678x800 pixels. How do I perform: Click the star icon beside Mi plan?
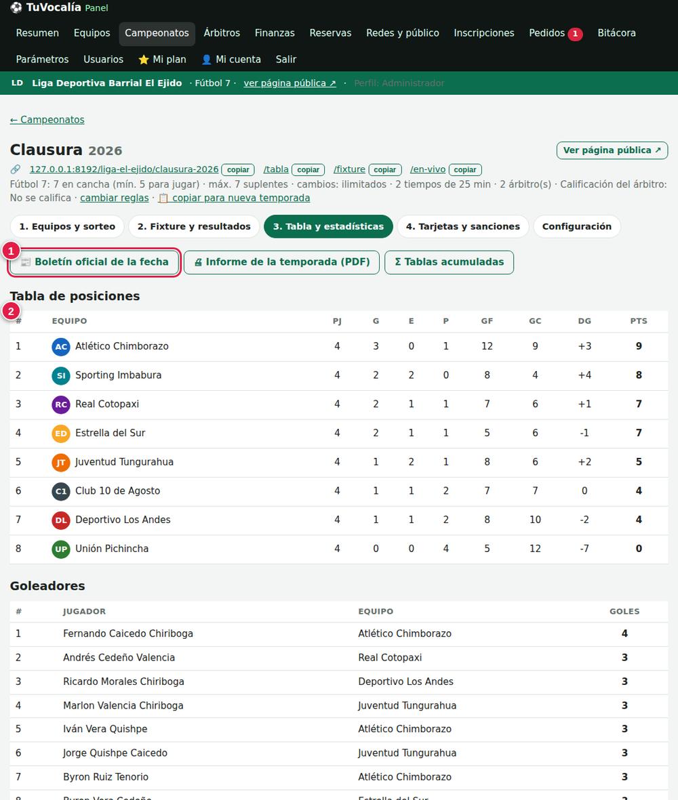[144, 60]
